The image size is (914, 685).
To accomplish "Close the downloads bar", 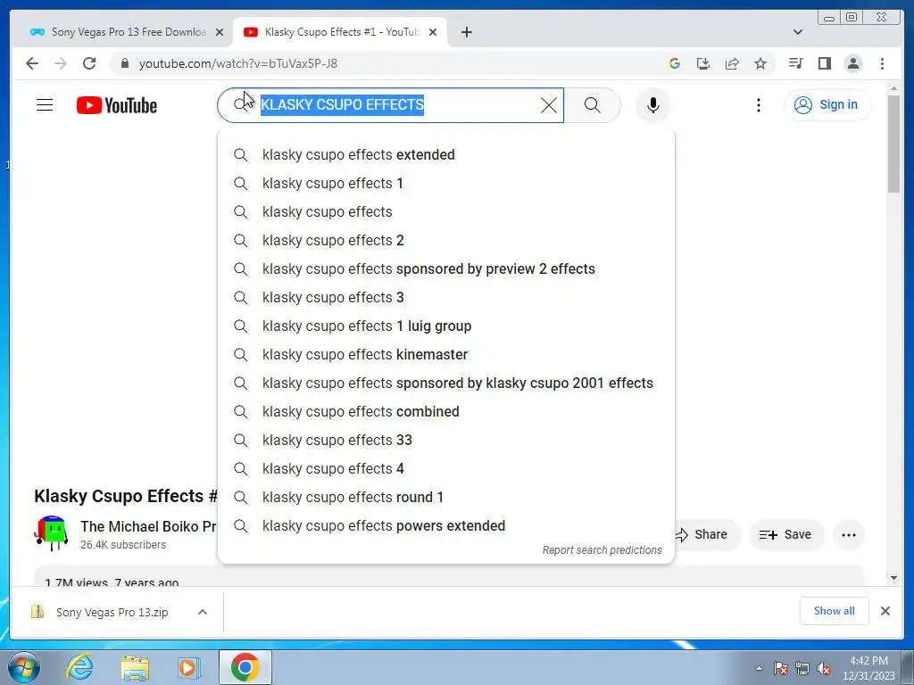I will coord(885,611).
